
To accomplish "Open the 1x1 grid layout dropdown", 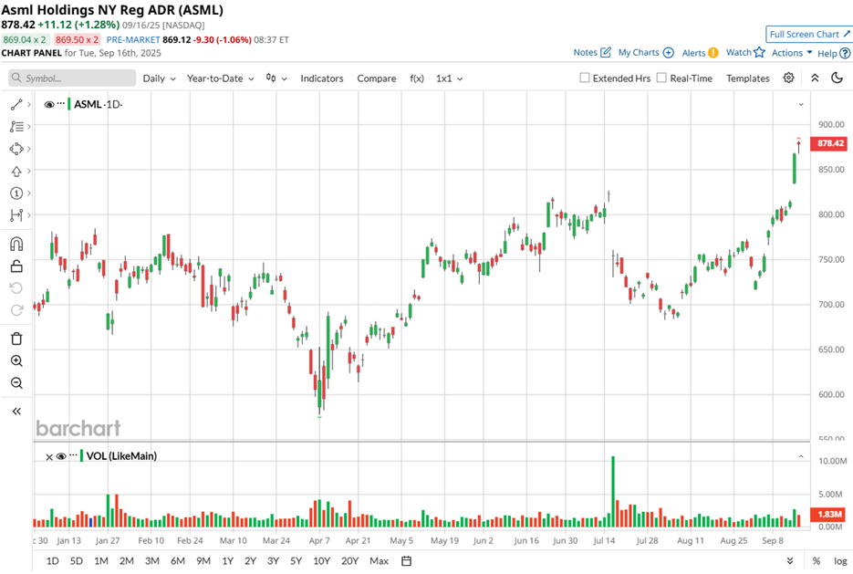I will click(x=450, y=78).
